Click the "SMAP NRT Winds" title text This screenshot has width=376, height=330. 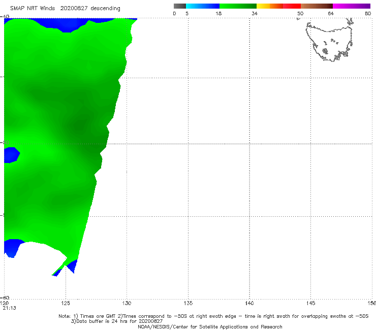tap(33, 9)
